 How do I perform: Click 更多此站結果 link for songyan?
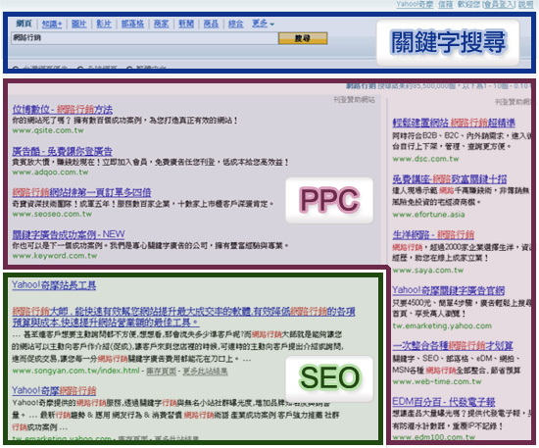[205, 372]
